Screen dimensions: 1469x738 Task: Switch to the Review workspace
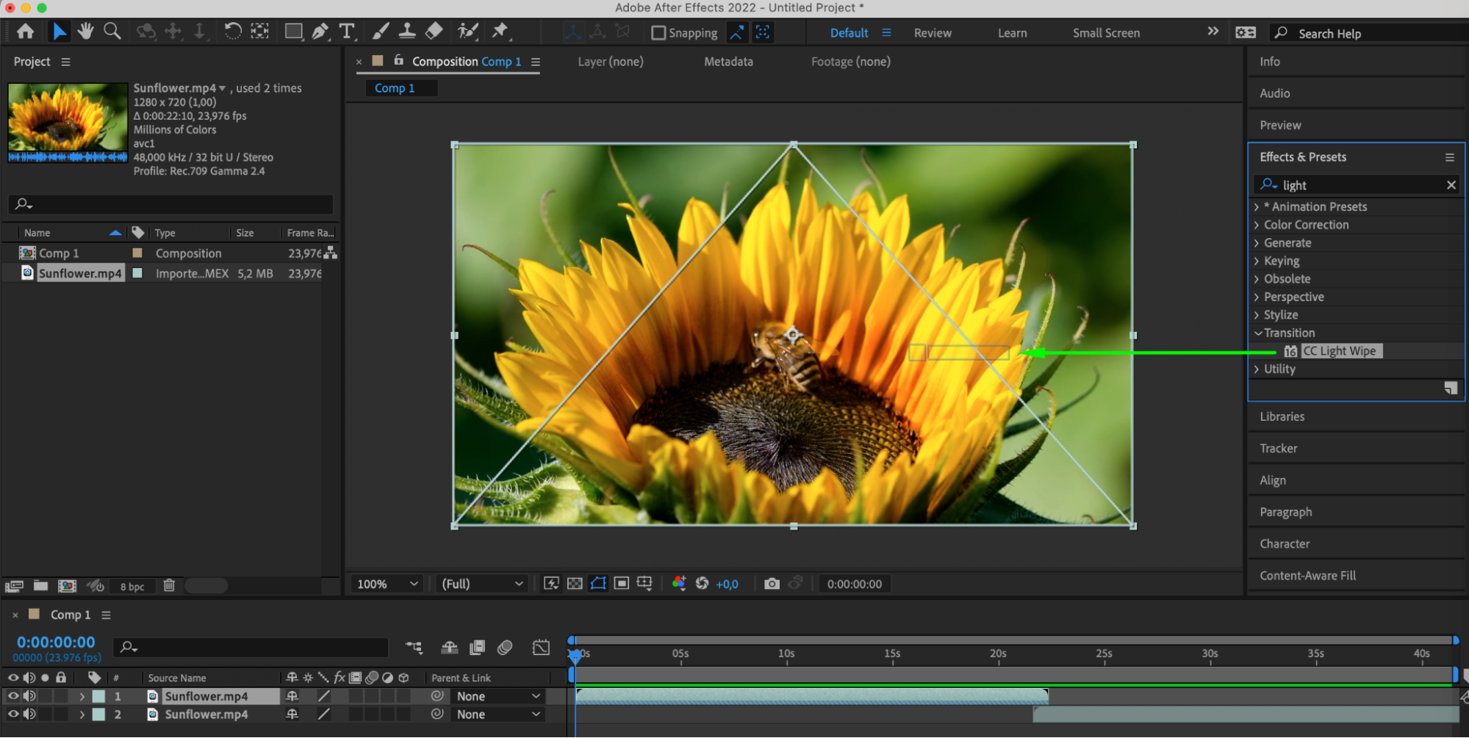(x=932, y=33)
